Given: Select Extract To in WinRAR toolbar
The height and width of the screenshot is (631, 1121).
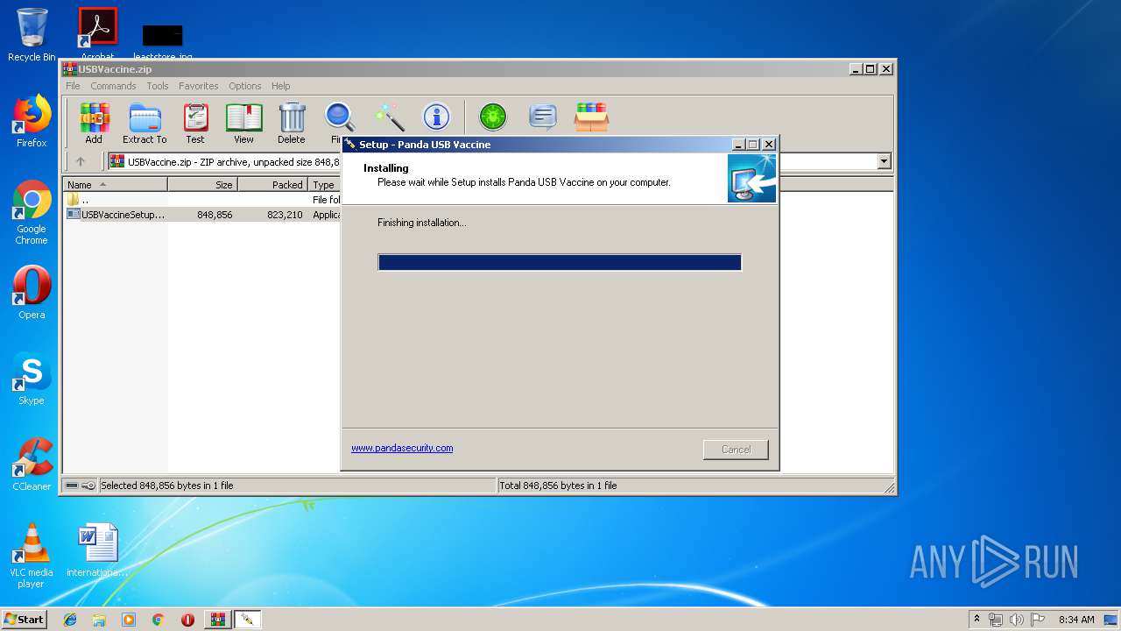Looking at the screenshot, I should tap(145, 124).
